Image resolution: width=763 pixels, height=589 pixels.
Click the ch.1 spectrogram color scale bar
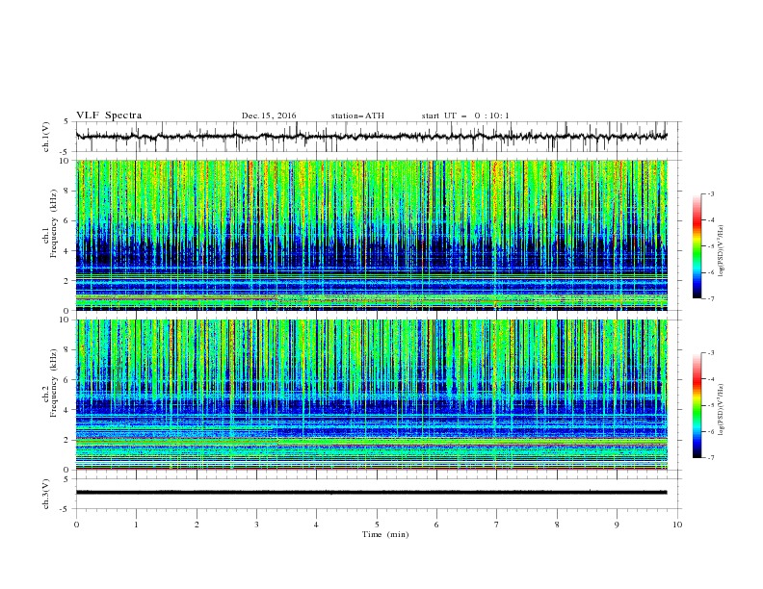[697, 245]
